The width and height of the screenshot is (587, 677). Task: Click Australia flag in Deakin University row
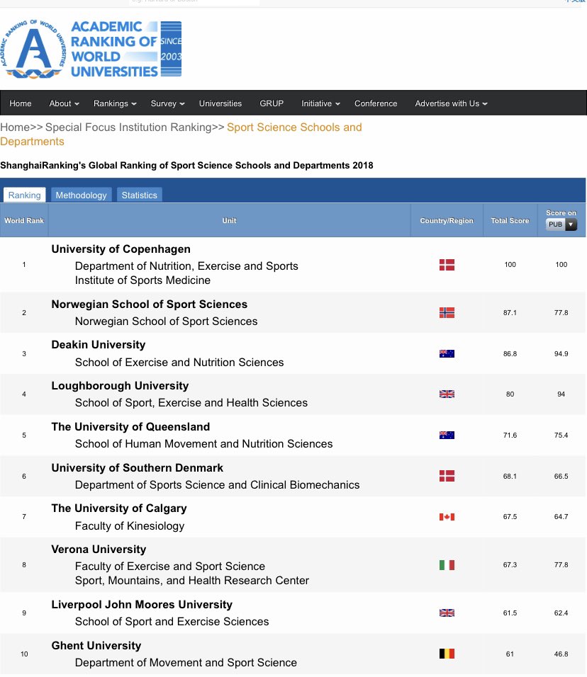[447, 353]
